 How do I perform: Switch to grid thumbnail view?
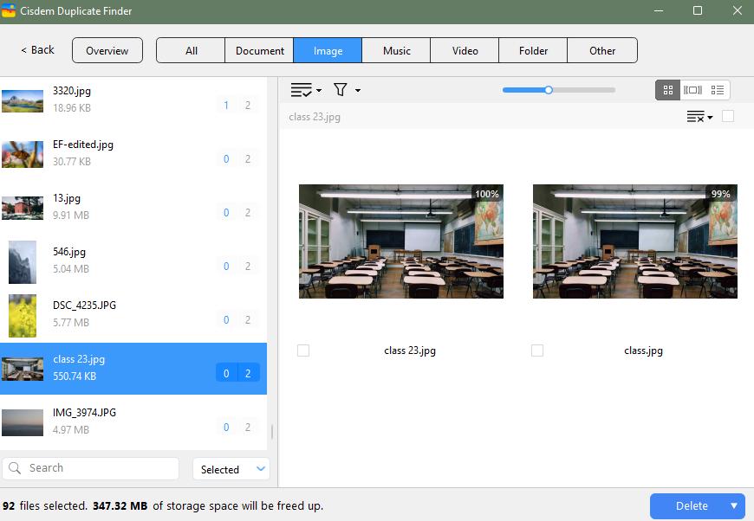click(668, 90)
